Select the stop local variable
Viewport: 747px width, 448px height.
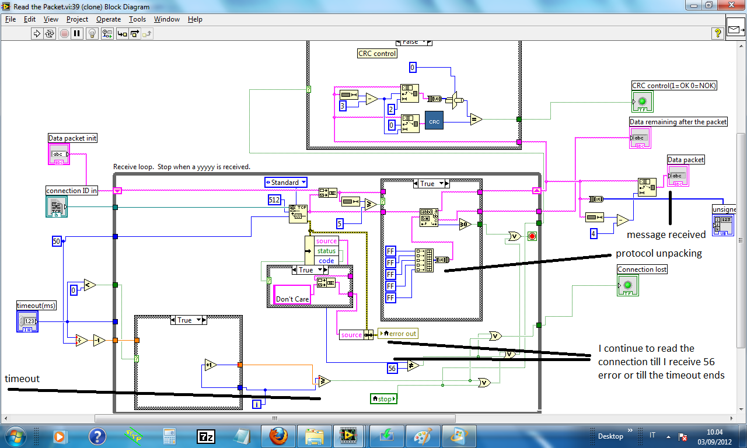384,399
